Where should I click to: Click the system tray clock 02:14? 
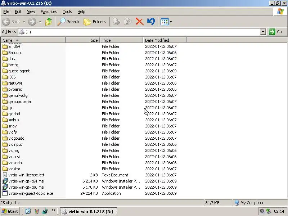point(279,211)
